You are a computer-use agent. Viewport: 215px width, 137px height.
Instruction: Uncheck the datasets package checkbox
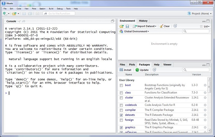coord(121,115)
